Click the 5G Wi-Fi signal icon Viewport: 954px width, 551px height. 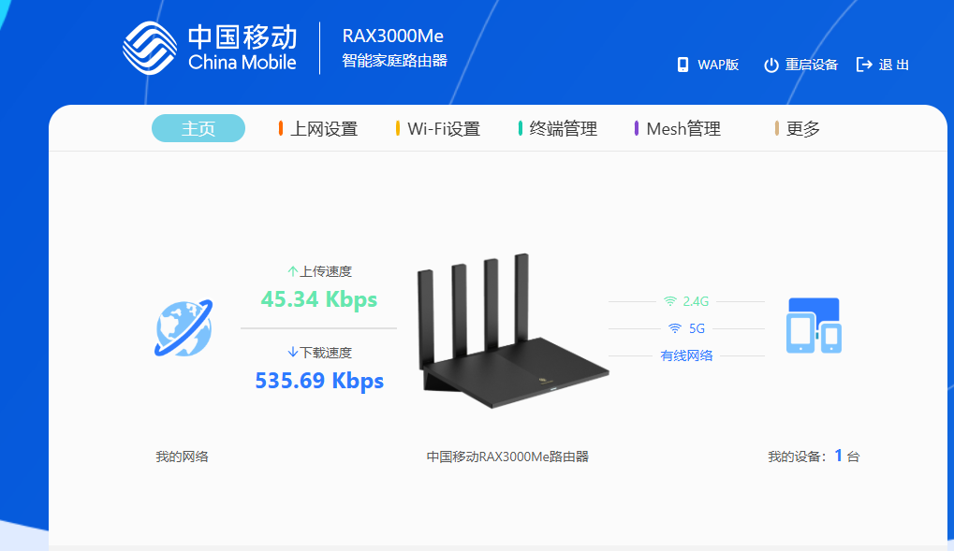click(x=675, y=328)
